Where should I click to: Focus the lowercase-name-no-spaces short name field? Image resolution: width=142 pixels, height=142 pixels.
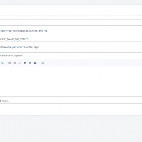coord(71,55)
